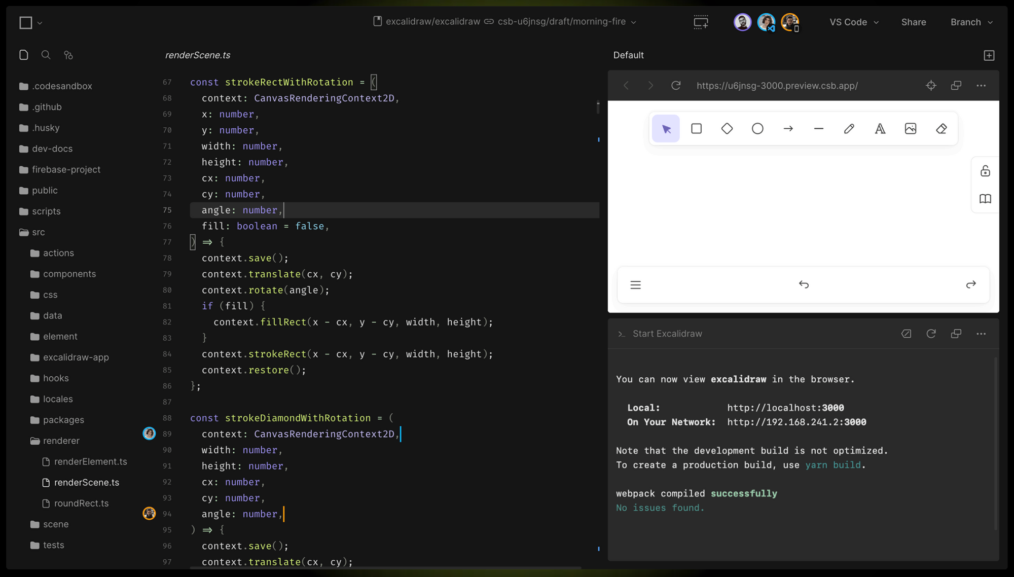This screenshot has height=577, width=1014.
Task: Select the arrow tool in Excalidraw
Action: [x=788, y=128]
